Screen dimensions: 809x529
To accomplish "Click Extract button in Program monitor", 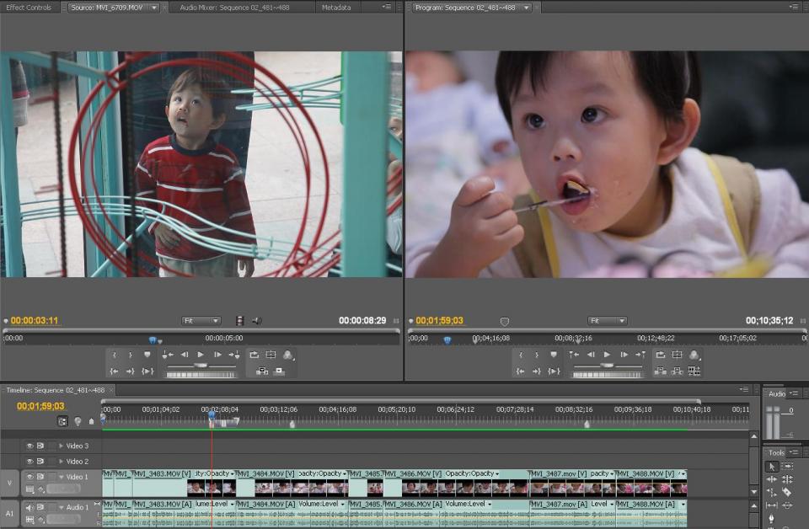I will pyautogui.click(x=677, y=371).
